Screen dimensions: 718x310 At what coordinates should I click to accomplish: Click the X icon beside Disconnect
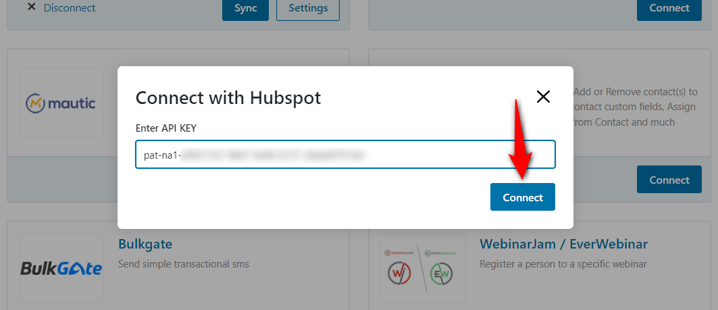[31, 7]
